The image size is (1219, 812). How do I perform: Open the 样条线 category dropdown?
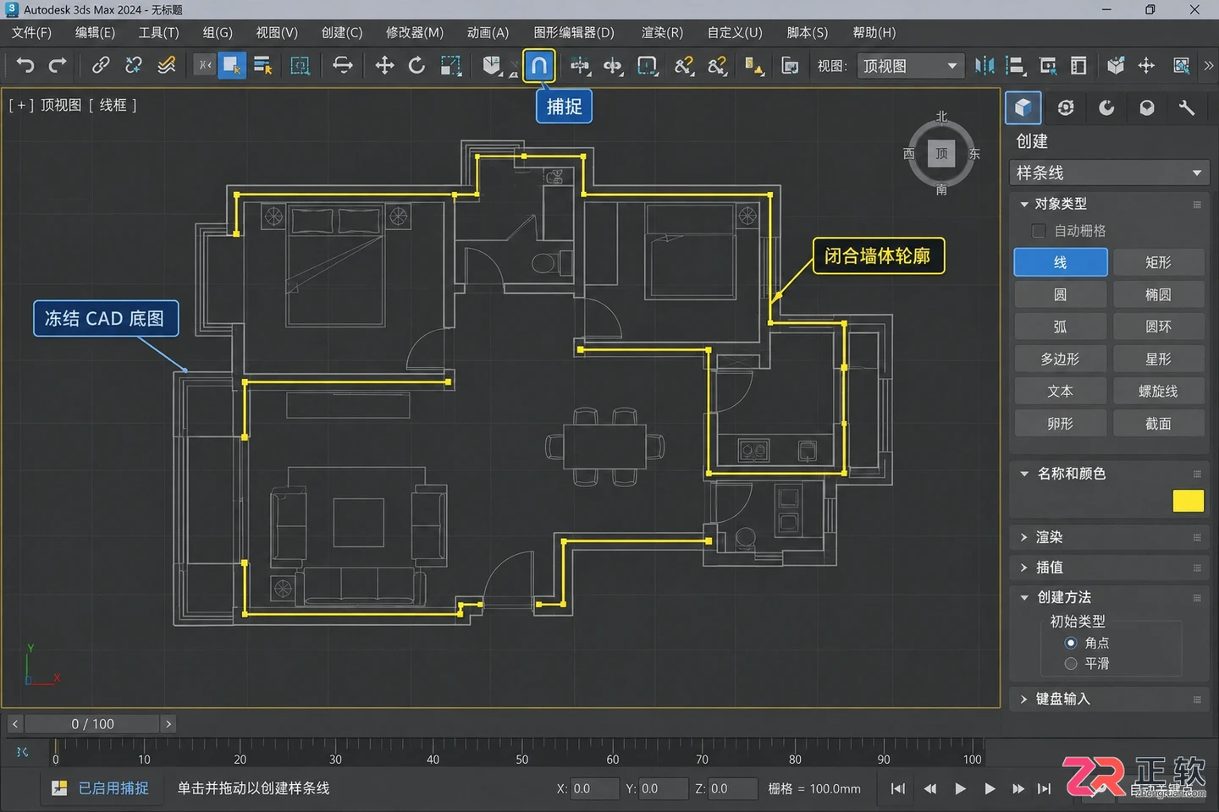coord(1108,173)
